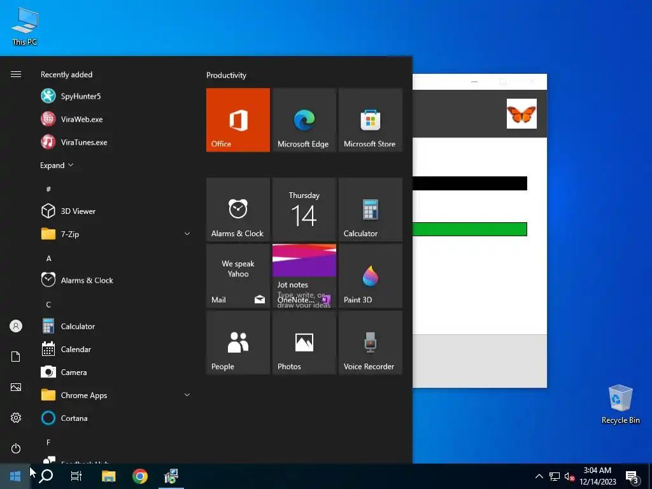This screenshot has width=652, height=489.
Task: Select the This PC desktop icon
Action: [25, 26]
